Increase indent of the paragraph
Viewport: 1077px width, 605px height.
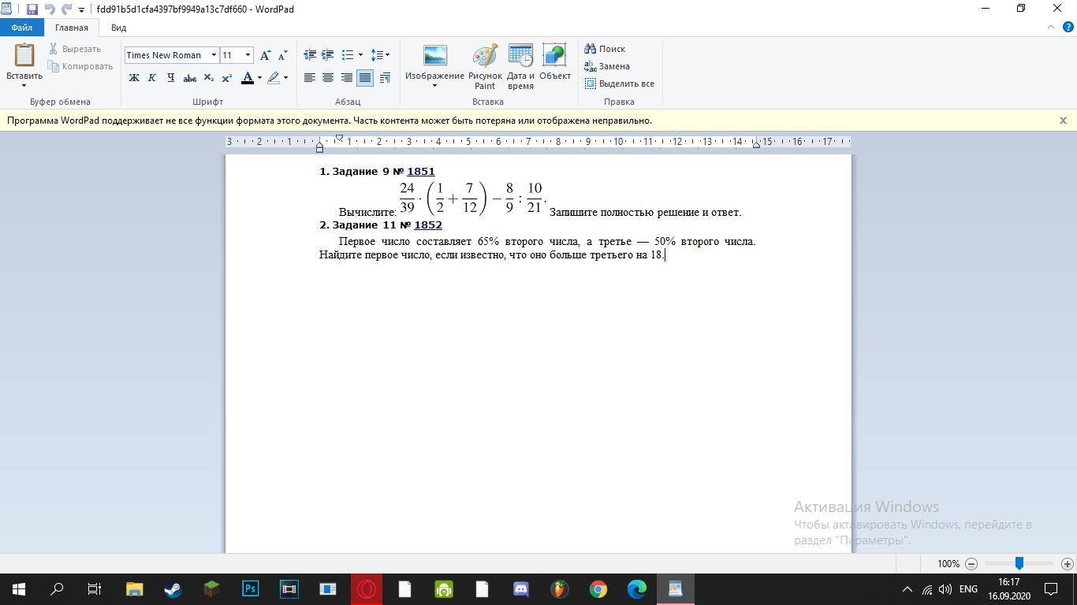(x=327, y=55)
